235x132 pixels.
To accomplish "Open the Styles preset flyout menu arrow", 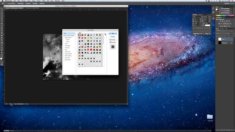I will (x=105, y=34).
